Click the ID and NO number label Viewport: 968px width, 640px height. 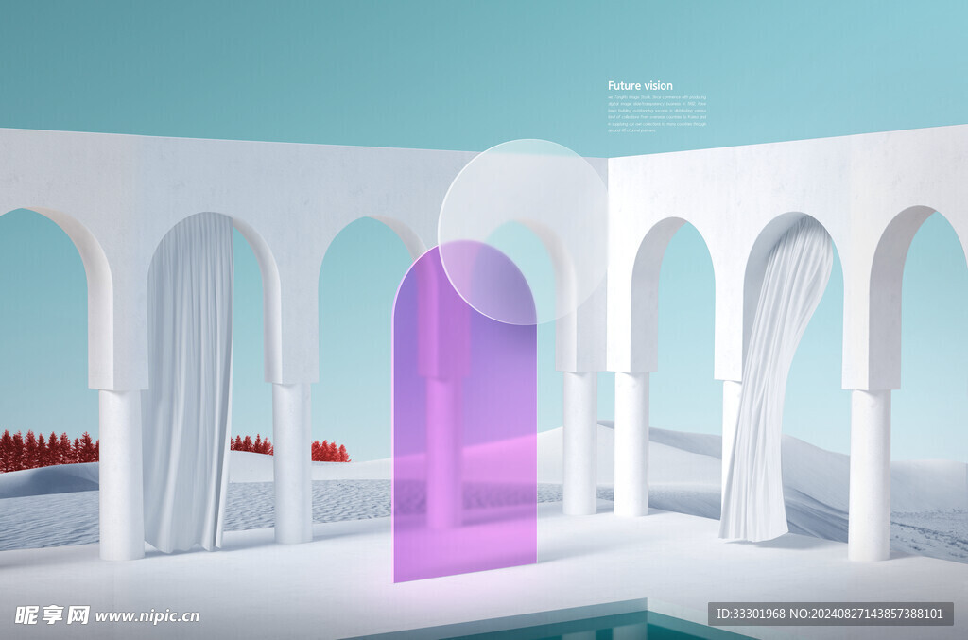[828, 614]
